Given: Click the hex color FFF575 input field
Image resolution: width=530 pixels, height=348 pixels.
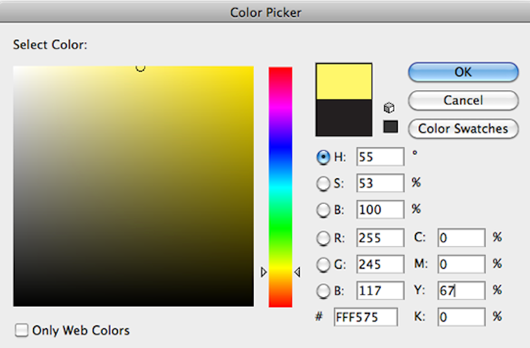Looking at the screenshot, I should (365, 317).
